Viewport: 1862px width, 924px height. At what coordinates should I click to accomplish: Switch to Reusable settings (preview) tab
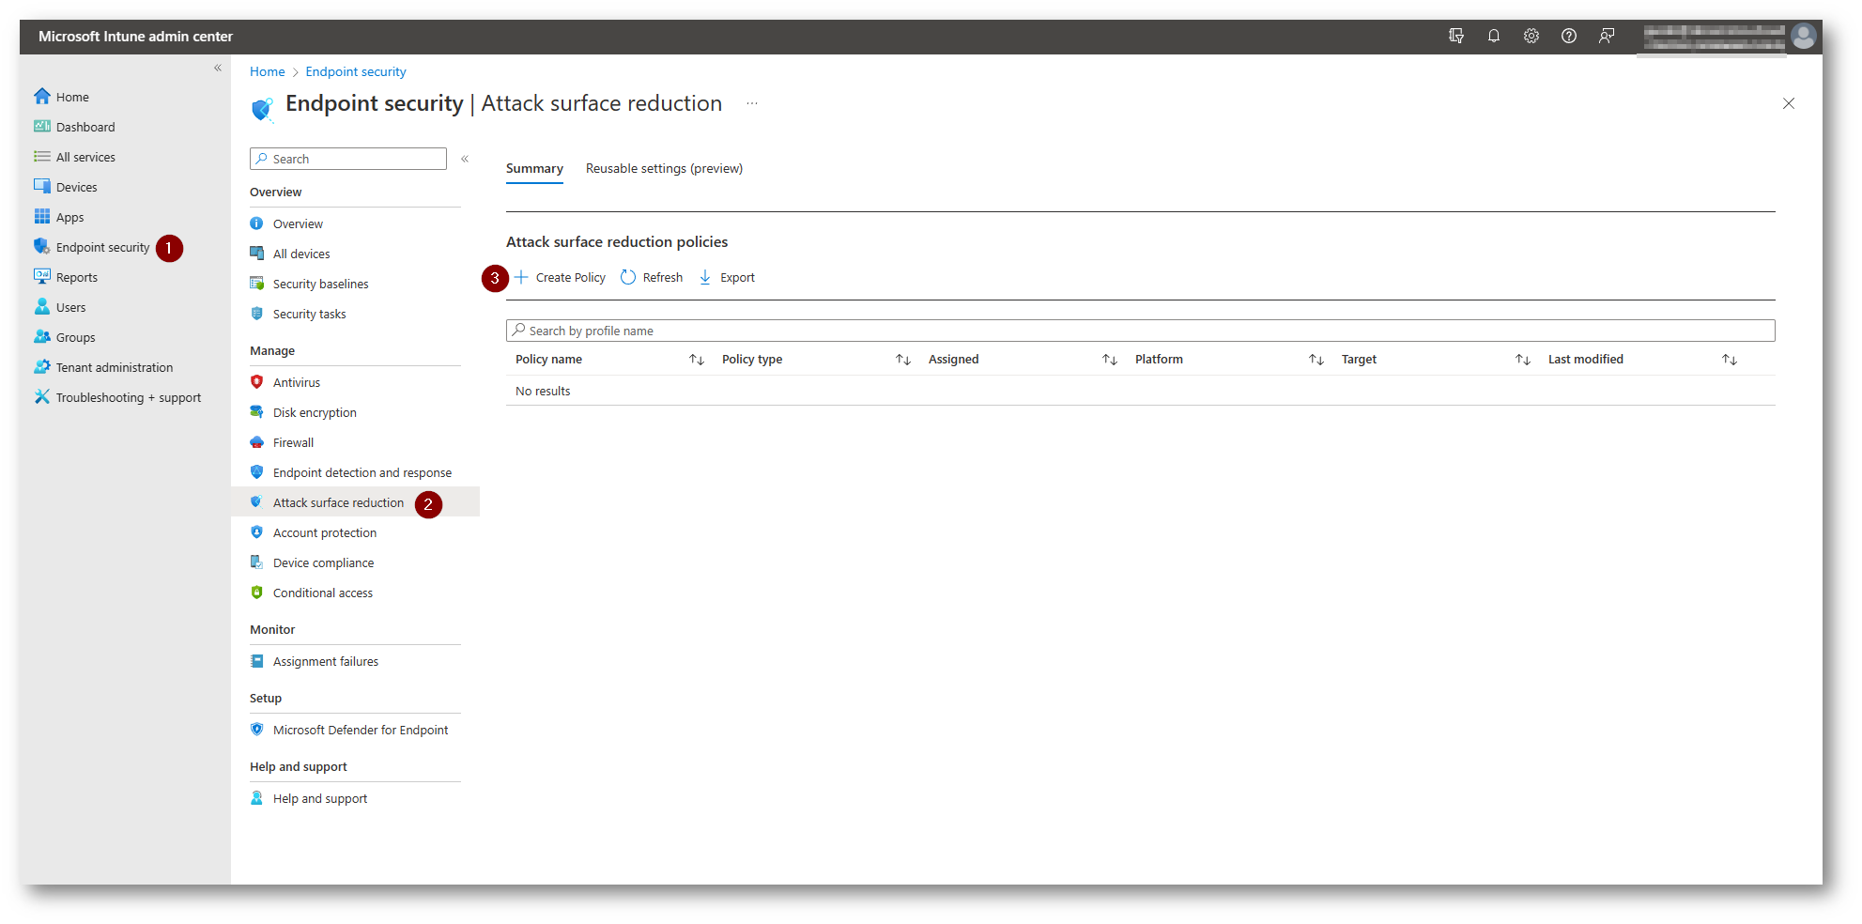coord(664,168)
